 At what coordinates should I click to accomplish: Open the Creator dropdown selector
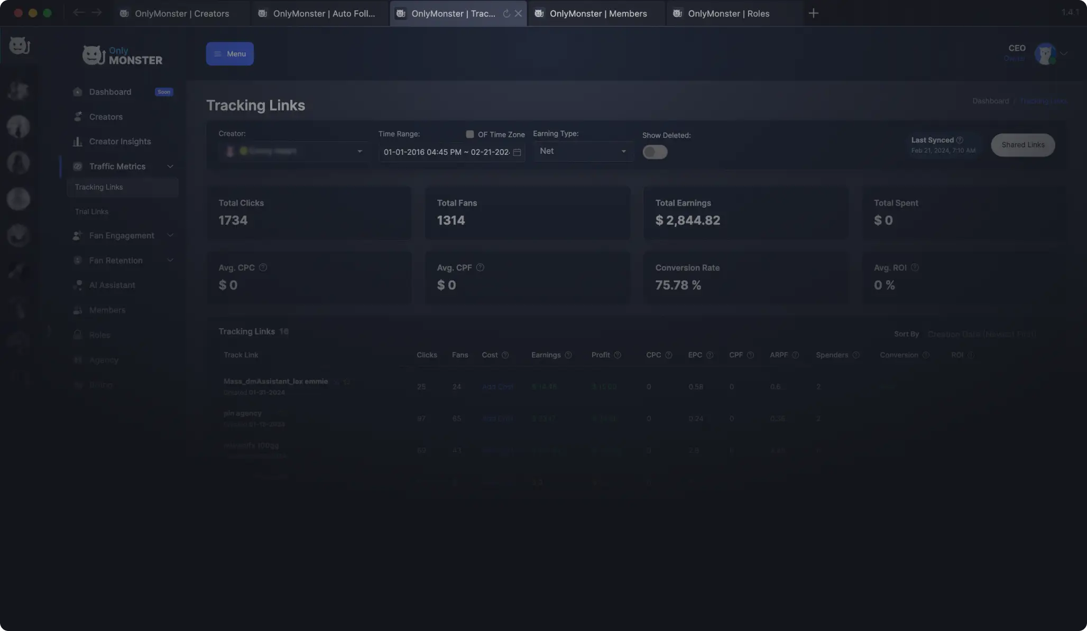[292, 152]
